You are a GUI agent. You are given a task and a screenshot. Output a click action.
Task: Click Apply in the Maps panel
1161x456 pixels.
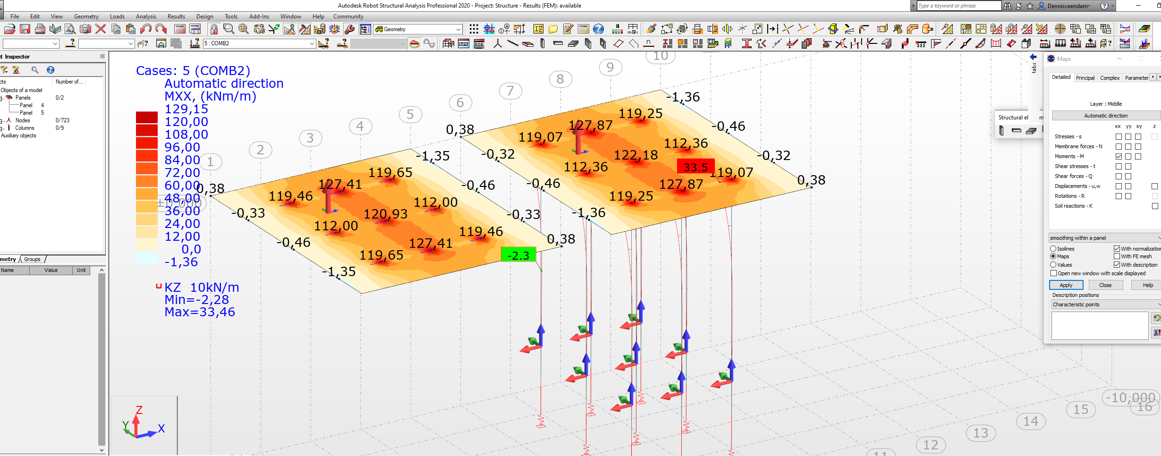click(x=1066, y=285)
